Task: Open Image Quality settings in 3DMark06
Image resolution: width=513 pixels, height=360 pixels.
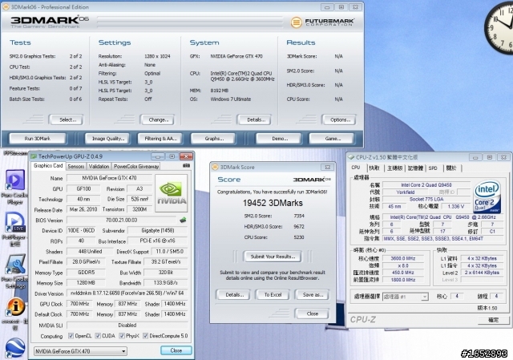Action: (108, 139)
